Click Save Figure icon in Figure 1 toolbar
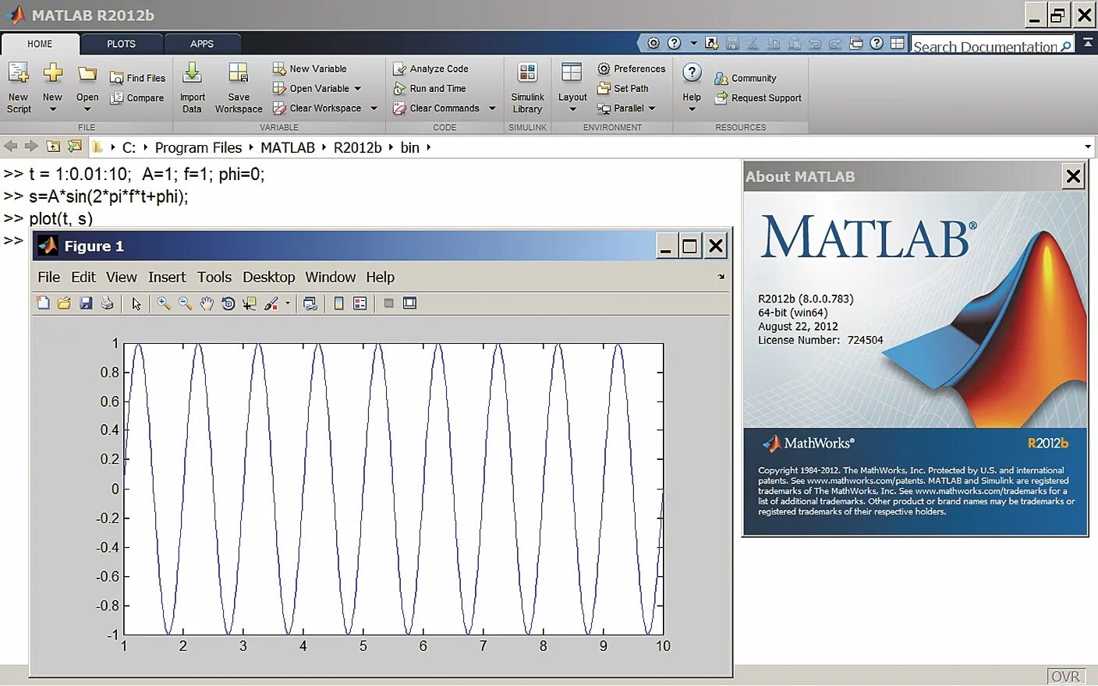 click(x=86, y=303)
